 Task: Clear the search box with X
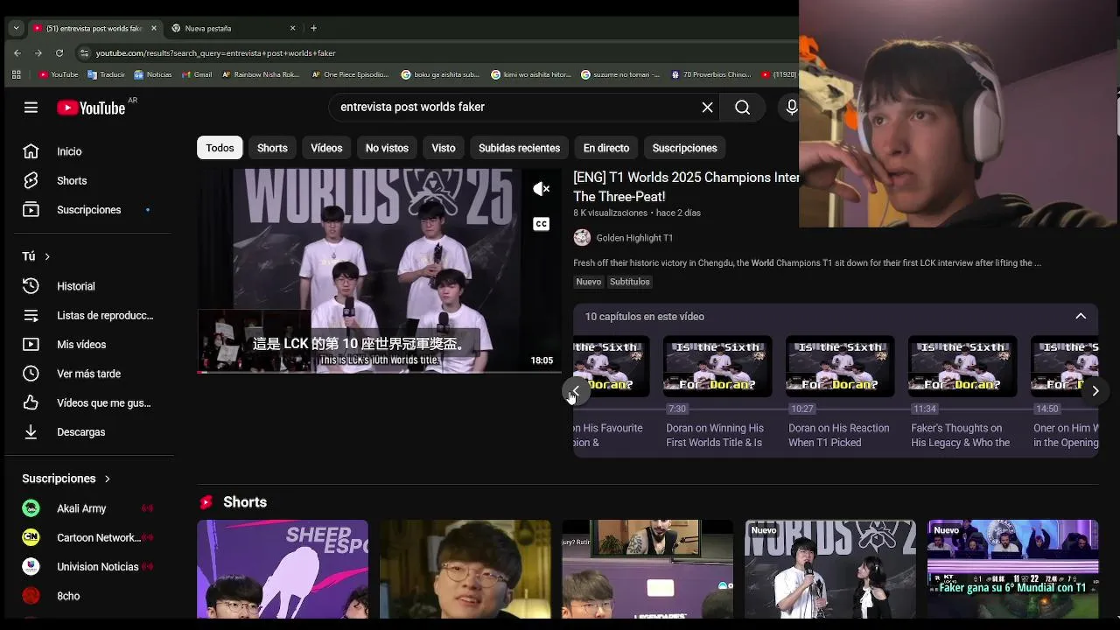click(x=707, y=108)
